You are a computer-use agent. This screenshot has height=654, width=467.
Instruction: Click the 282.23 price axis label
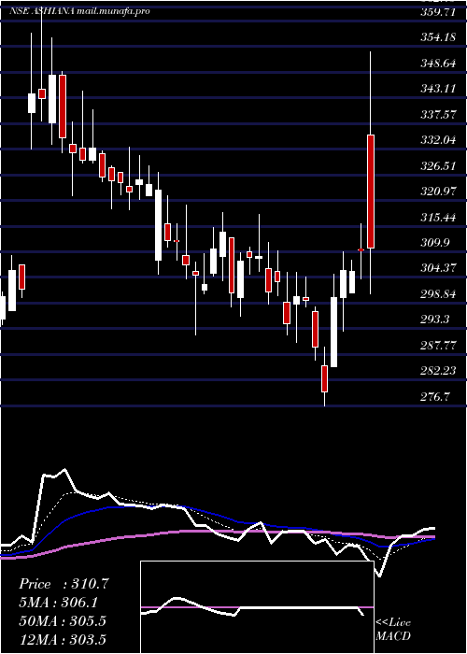click(x=438, y=371)
